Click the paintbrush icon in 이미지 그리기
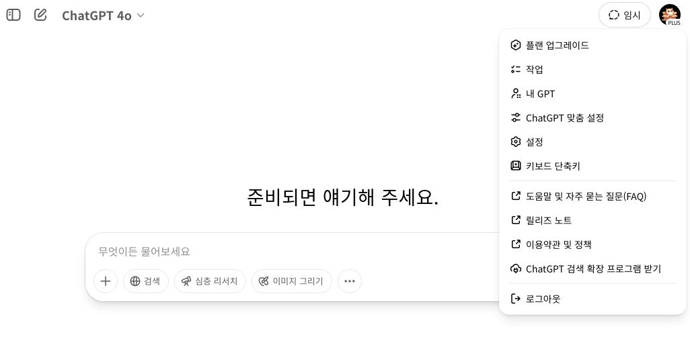 tap(264, 281)
